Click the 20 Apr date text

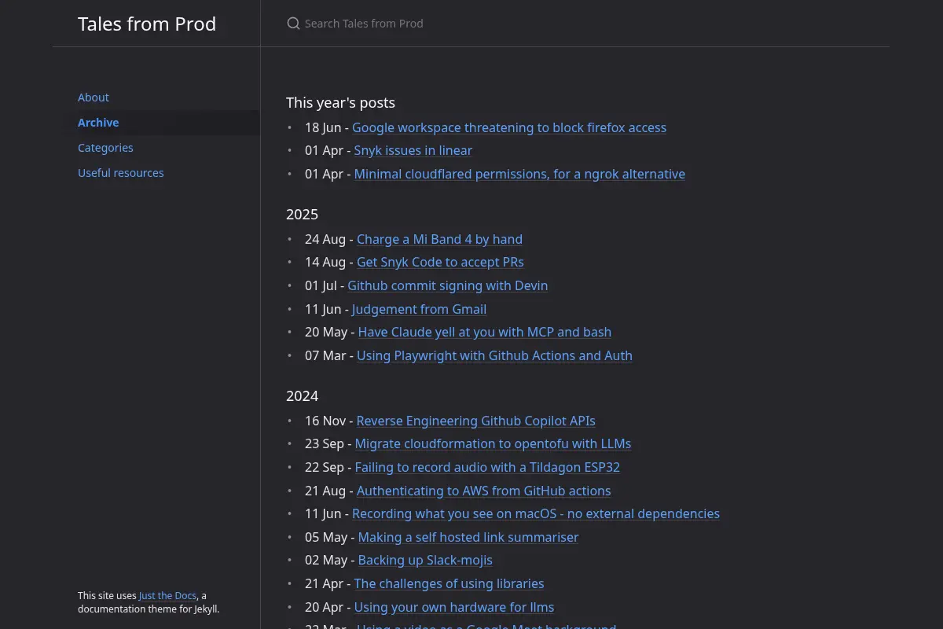click(x=324, y=607)
